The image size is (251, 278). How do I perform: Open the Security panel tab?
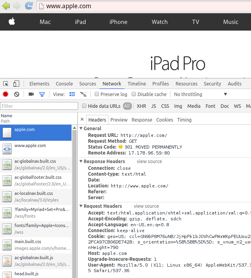click(213, 84)
